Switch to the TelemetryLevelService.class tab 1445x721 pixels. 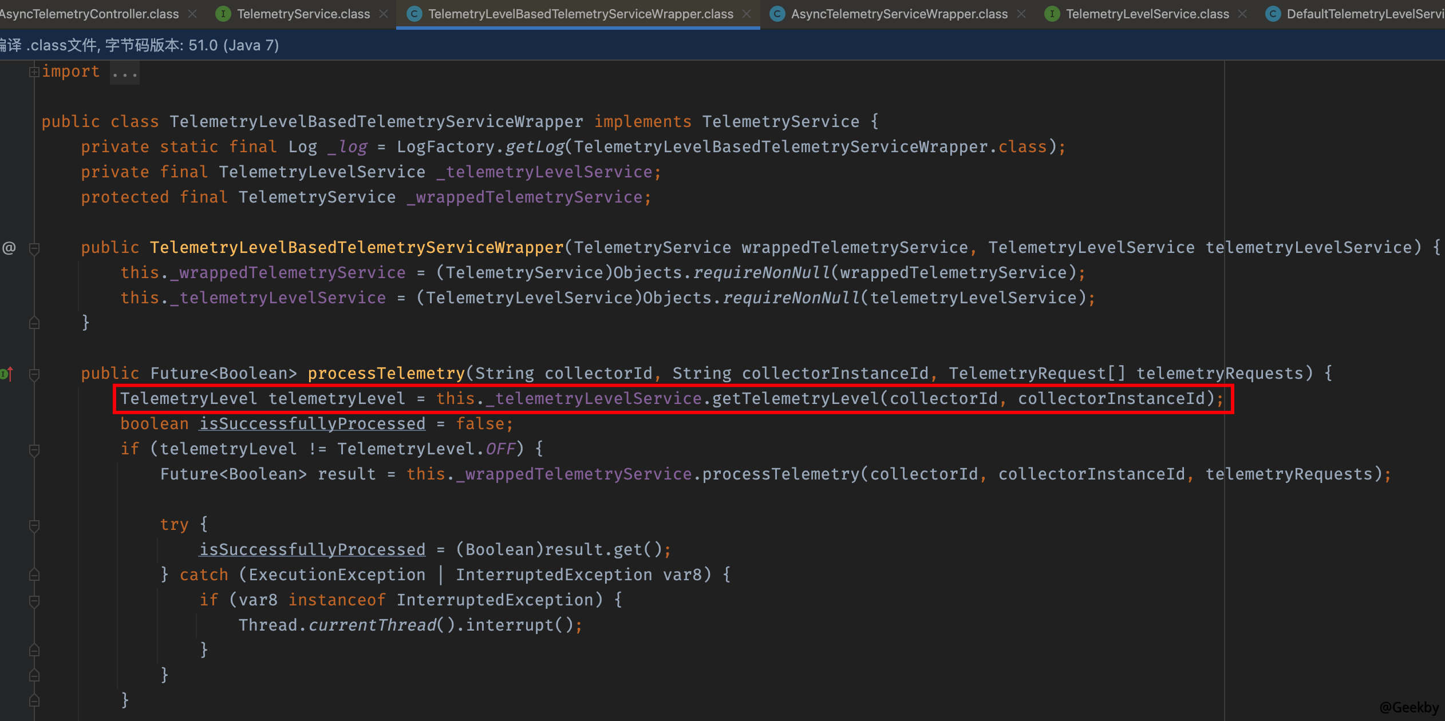1147,14
